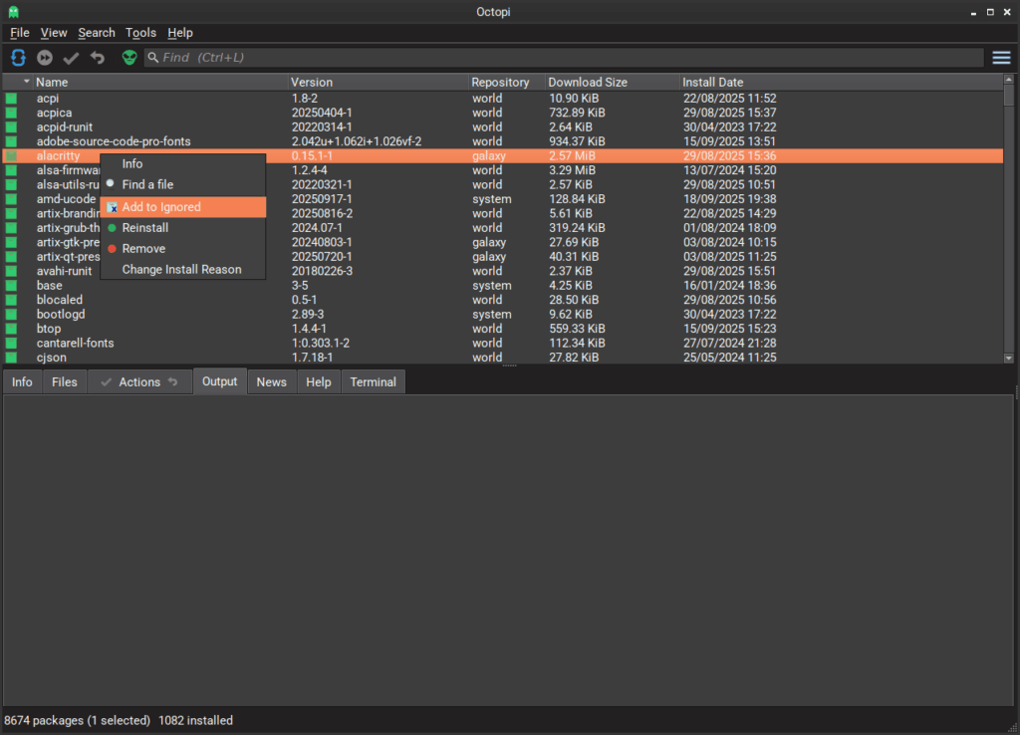Click the Cancel undo arrow toolbar icon

97,58
